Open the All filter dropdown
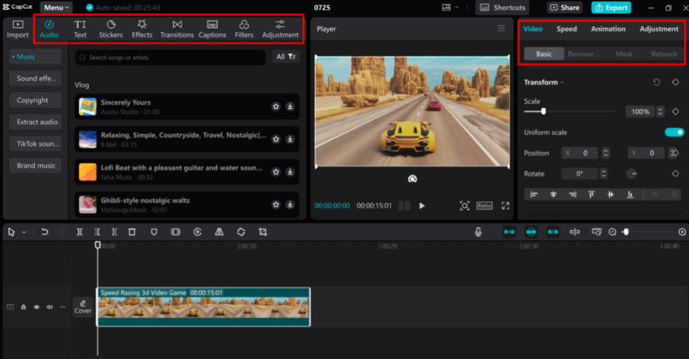Image resolution: width=689 pixels, height=359 pixels. pos(285,56)
